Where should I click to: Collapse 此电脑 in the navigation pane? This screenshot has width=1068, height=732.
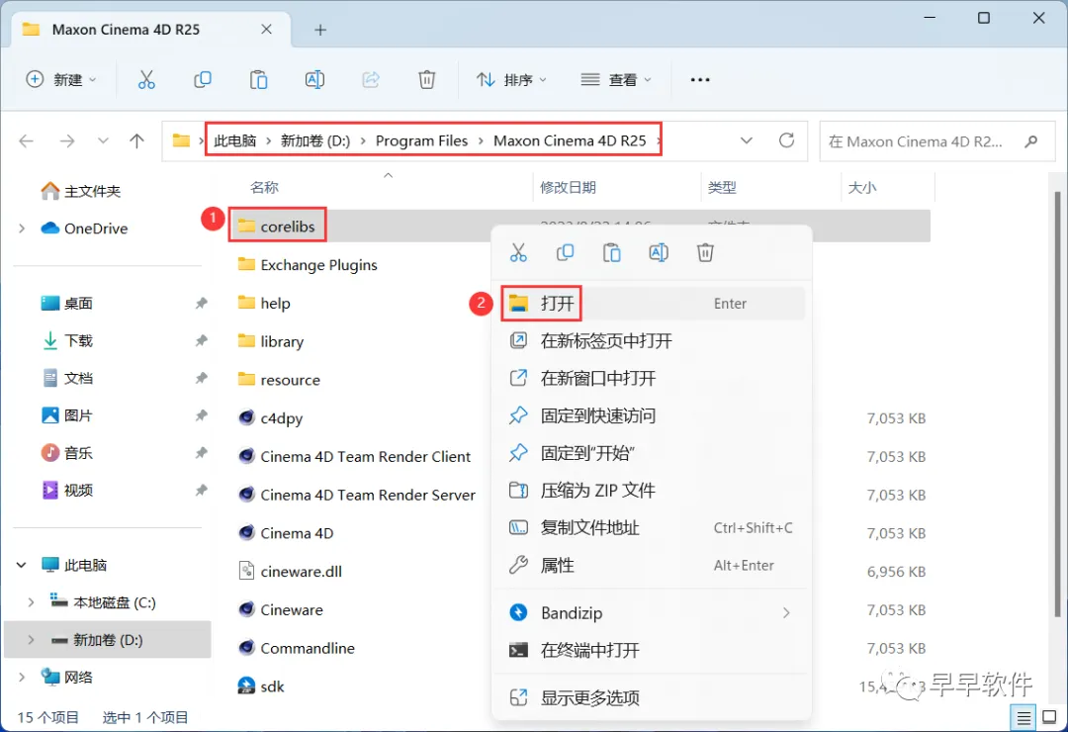tap(22, 565)
